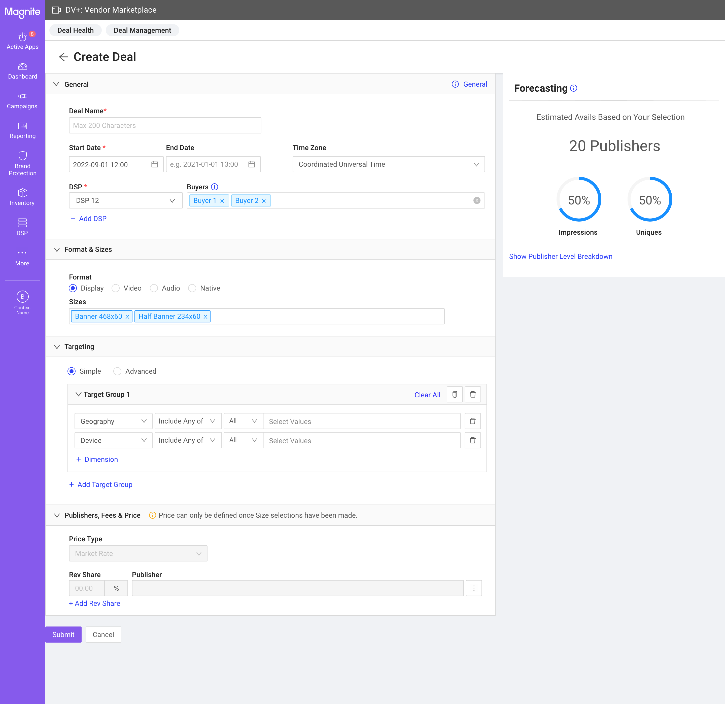Open Campaigns megaphone icon
This screenshot has width=725, height=704.
tap(23, 96)
